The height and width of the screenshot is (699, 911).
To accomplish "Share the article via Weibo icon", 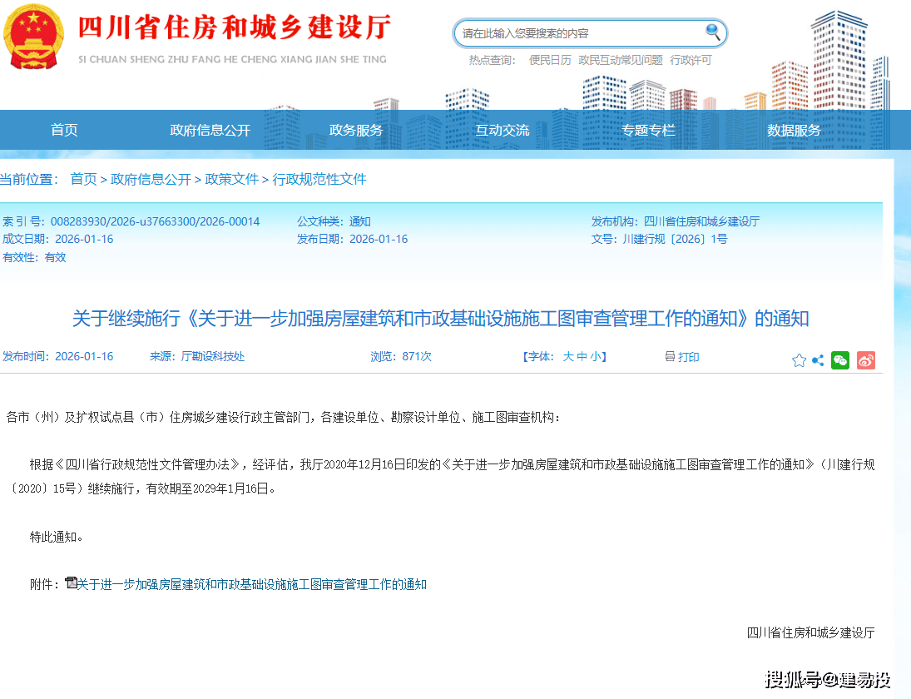I will (x=866, y=360).
